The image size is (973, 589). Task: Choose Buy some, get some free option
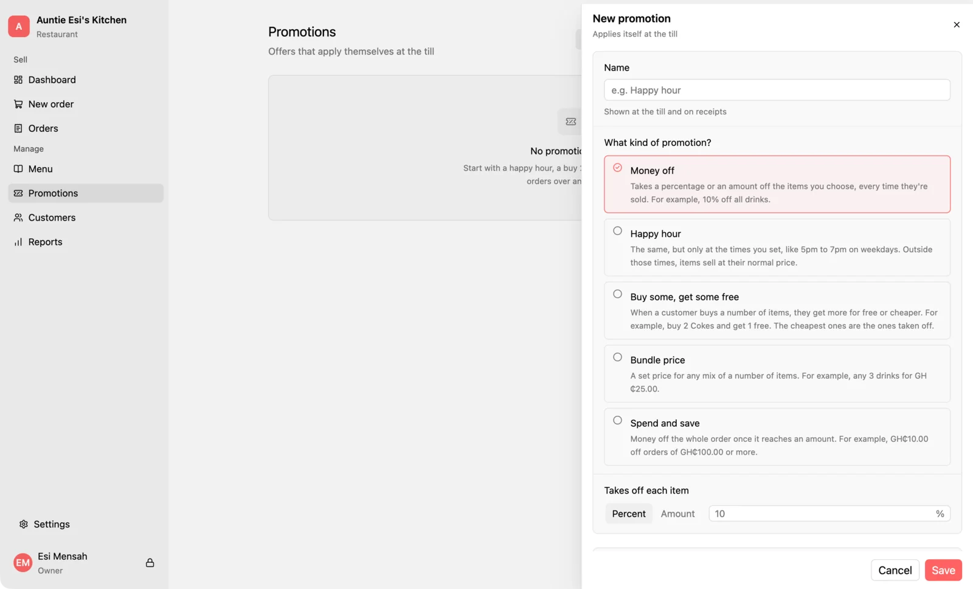[x=777, y=311]
